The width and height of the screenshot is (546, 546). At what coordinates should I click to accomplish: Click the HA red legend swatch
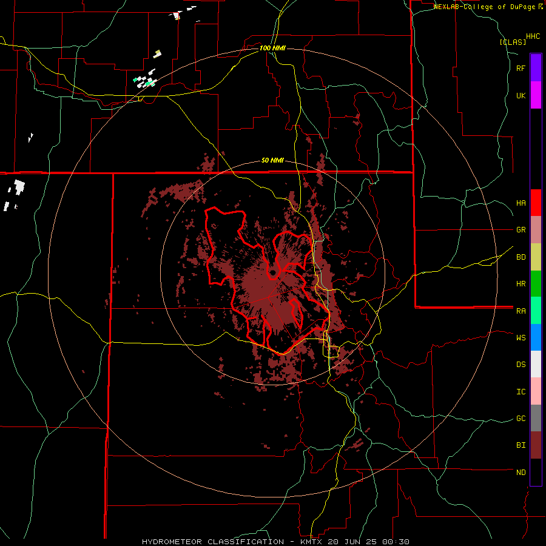pos(536,203)
